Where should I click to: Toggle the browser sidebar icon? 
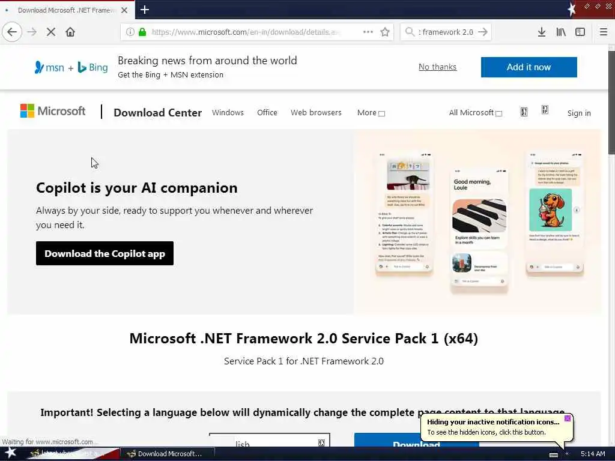[x=580, y=32]
